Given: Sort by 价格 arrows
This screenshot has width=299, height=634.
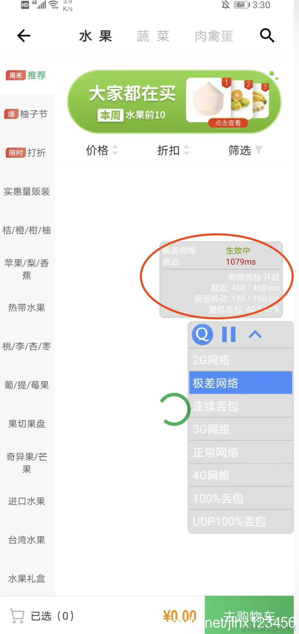Looking at the screenshot, I should (x=115, y=150).
